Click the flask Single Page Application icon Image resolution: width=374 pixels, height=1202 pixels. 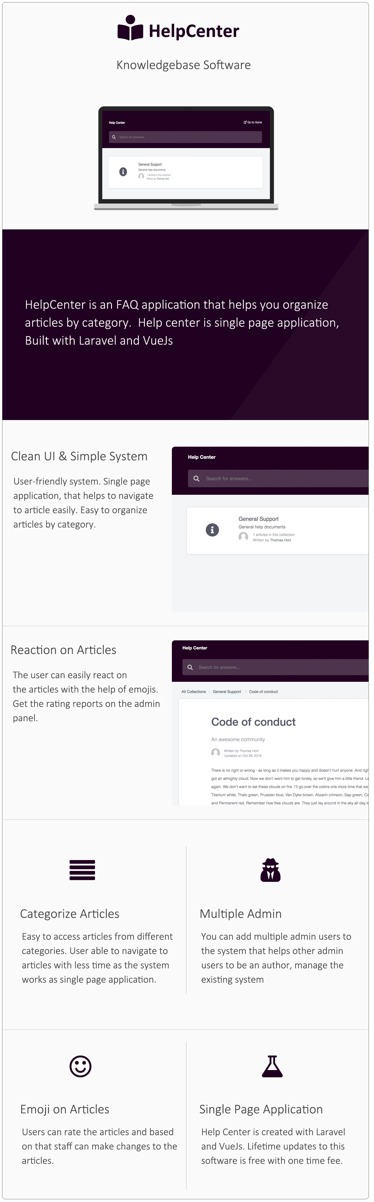pos(272,1066)
